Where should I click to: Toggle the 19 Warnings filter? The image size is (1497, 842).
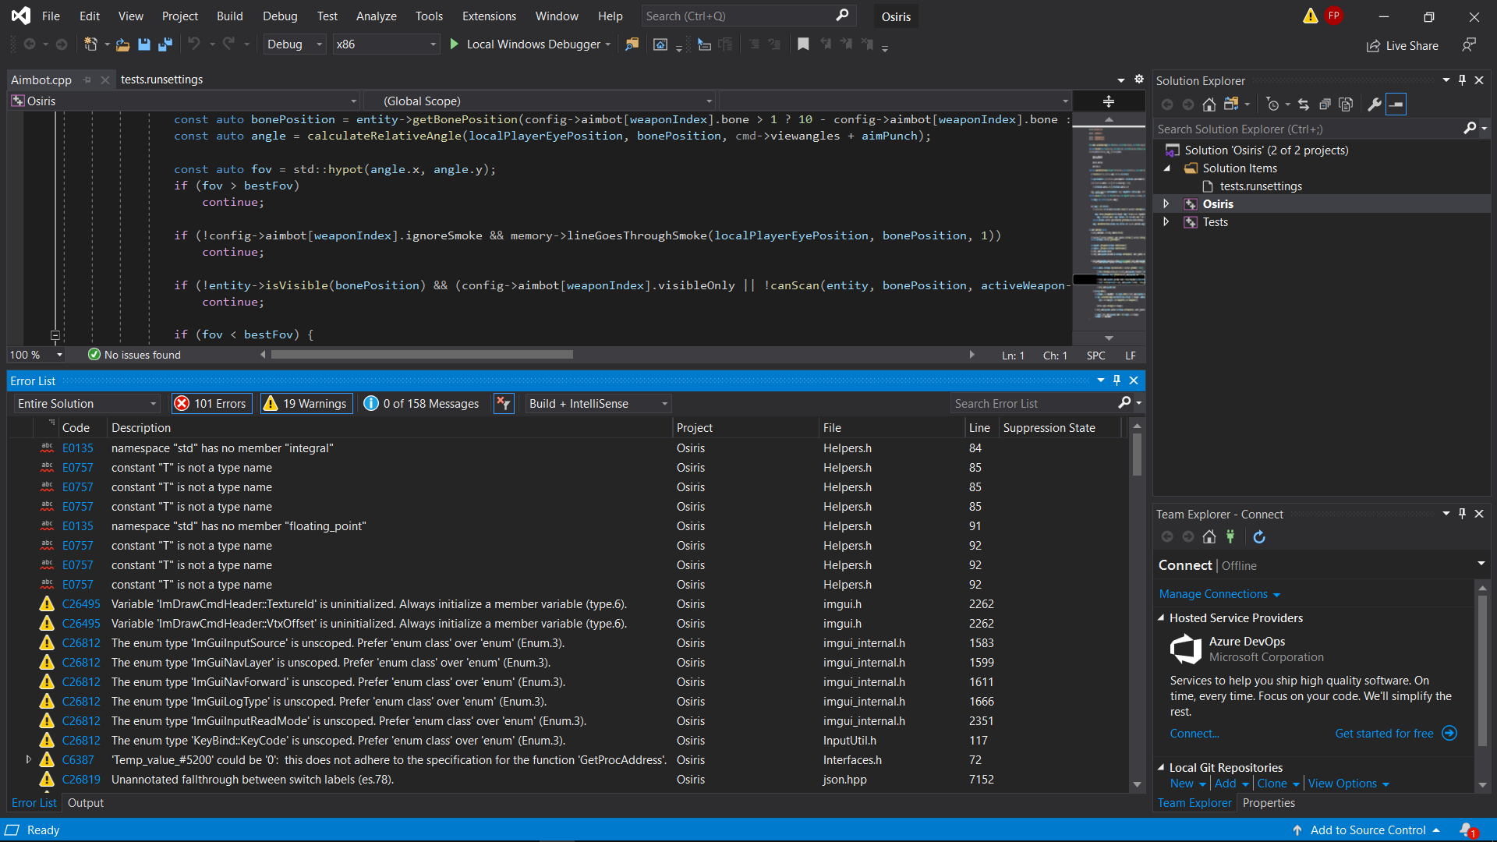tap(306, 403)
